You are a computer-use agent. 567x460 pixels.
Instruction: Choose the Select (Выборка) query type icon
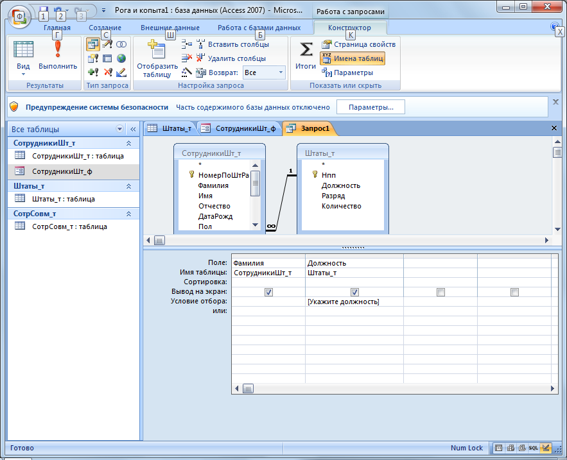coord(93,44)
